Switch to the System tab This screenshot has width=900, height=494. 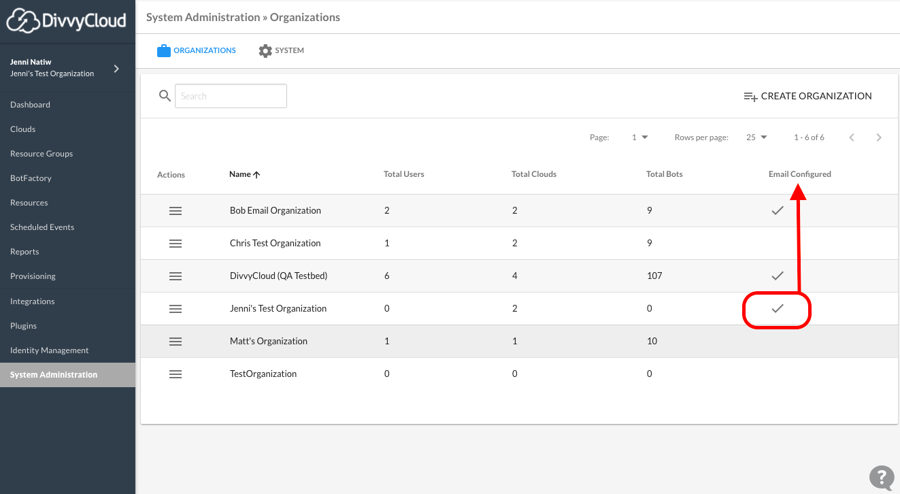tap(282, 50)
